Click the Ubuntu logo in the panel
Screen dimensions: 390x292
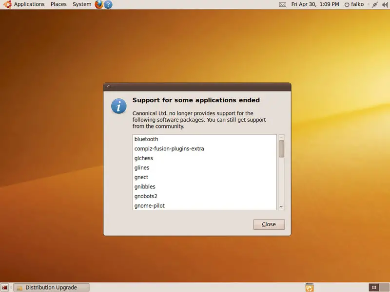(x=7, y=4)
